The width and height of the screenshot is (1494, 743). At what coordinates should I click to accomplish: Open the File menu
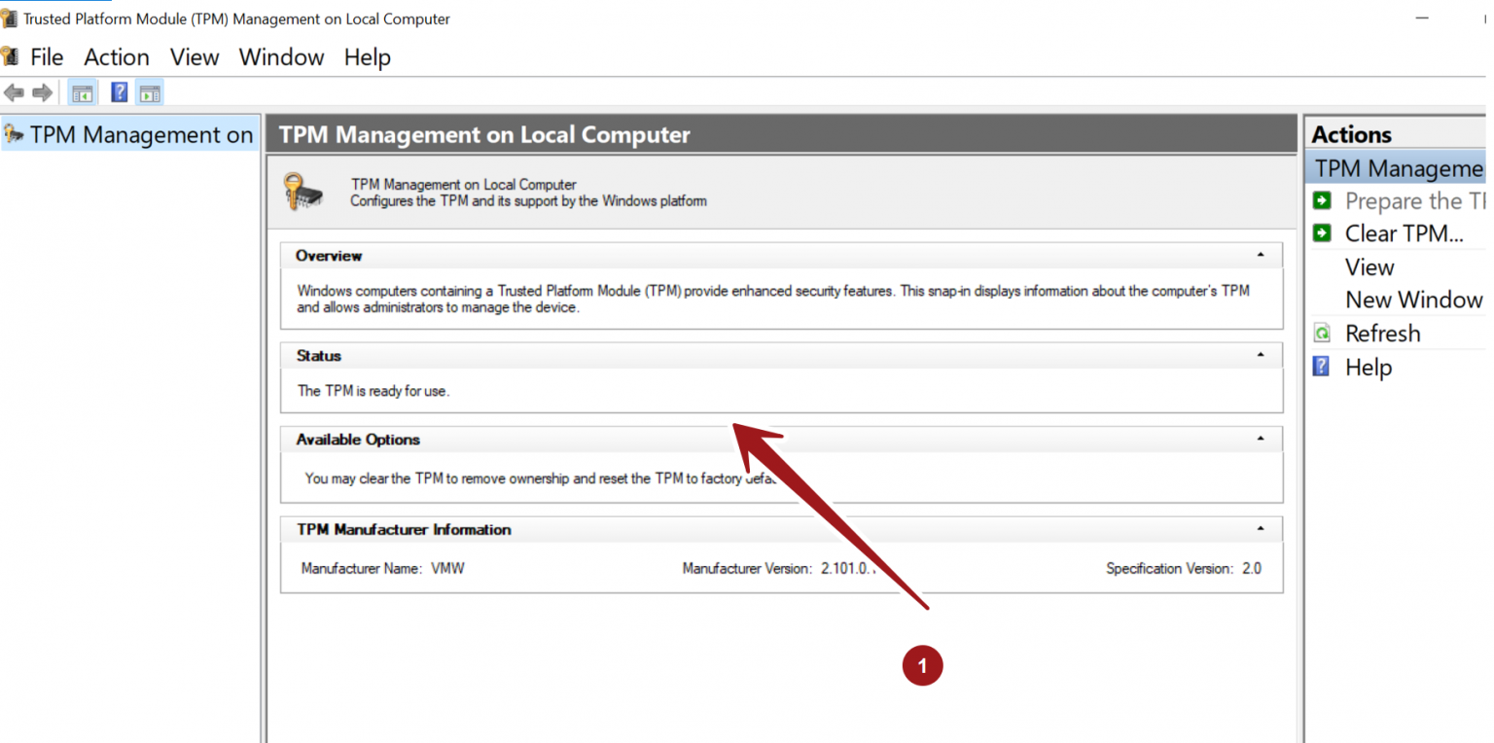point(46,57)
